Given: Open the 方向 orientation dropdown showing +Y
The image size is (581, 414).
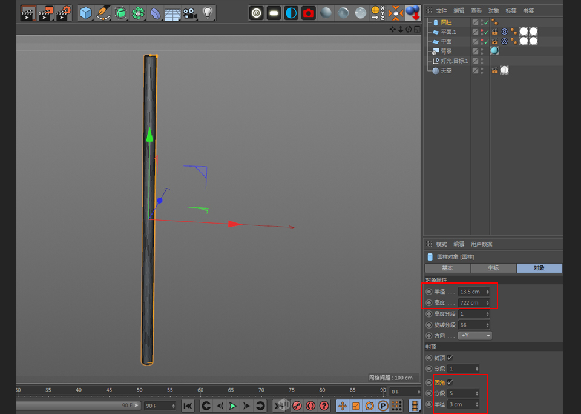Looking at the screenshot, I should (475, 335).
